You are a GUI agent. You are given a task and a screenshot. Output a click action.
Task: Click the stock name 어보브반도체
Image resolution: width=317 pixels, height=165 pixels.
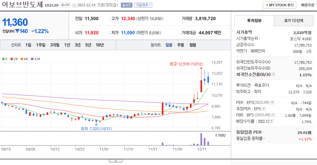click(x=22, y=4)
